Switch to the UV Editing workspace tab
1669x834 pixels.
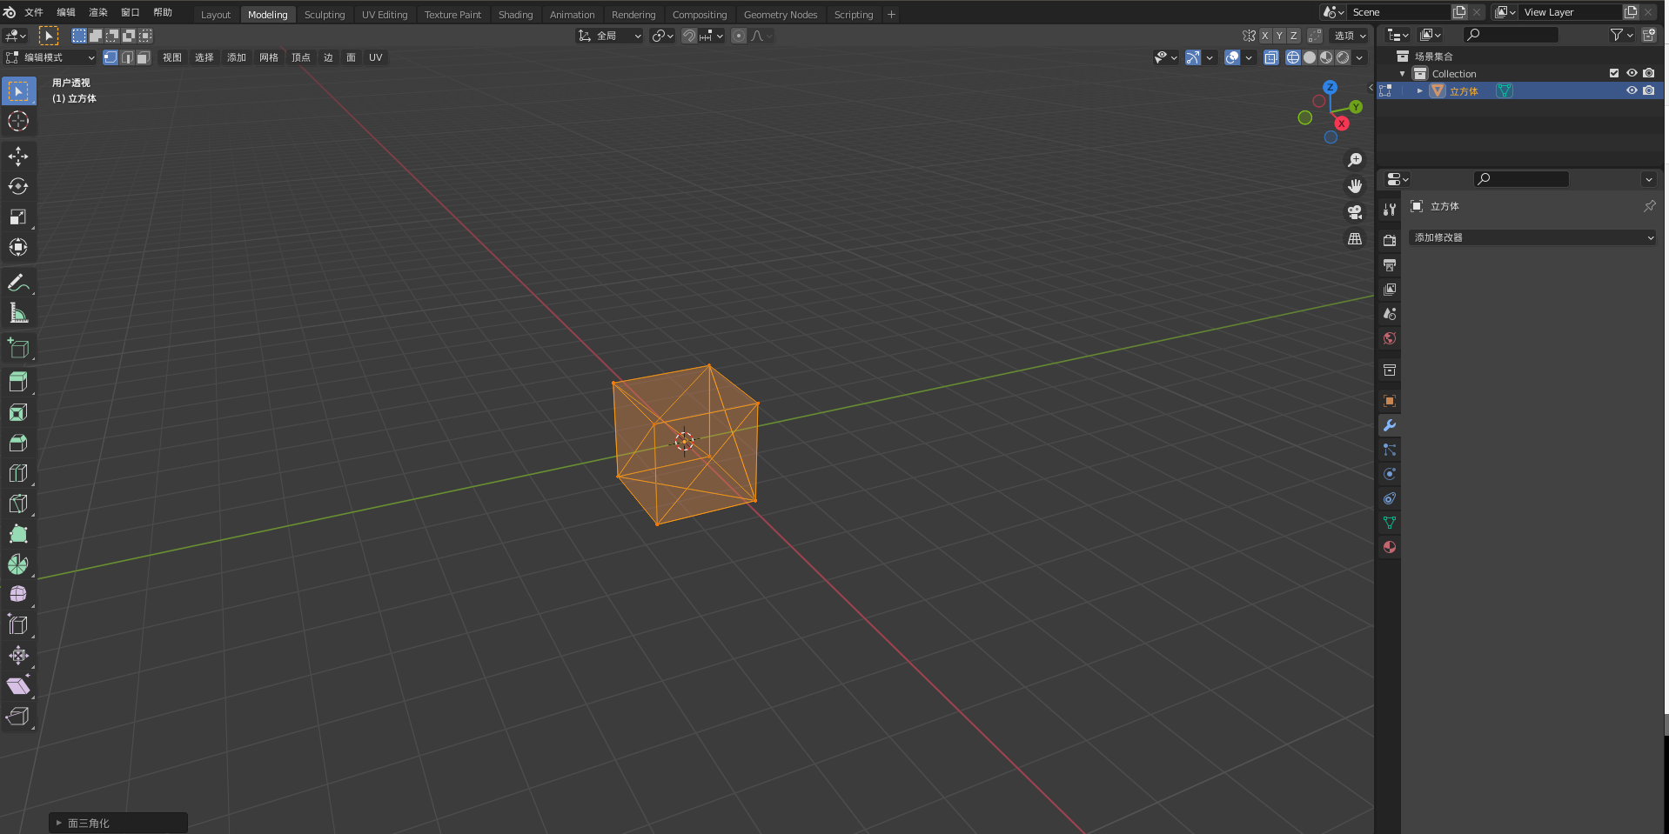tap(385, 15)
